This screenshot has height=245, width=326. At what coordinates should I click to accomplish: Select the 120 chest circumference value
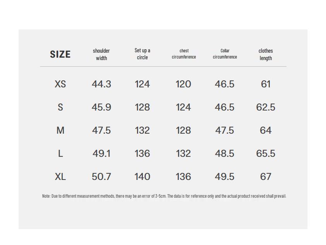click(x=183, y=84)
